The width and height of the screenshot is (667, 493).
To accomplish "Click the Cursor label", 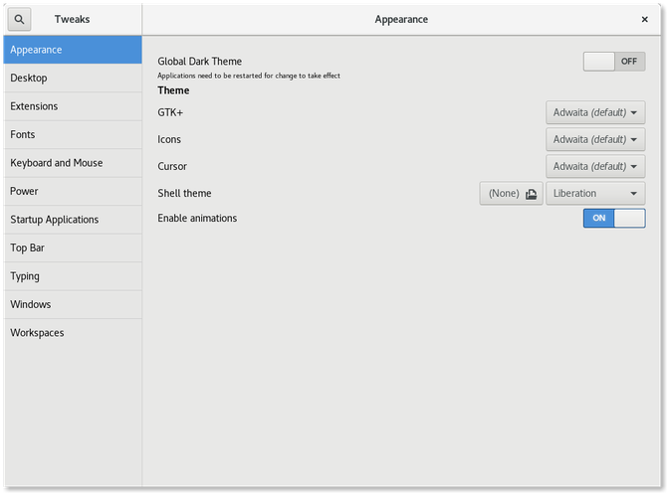I will pyautogui.click(x=172, y=166).
